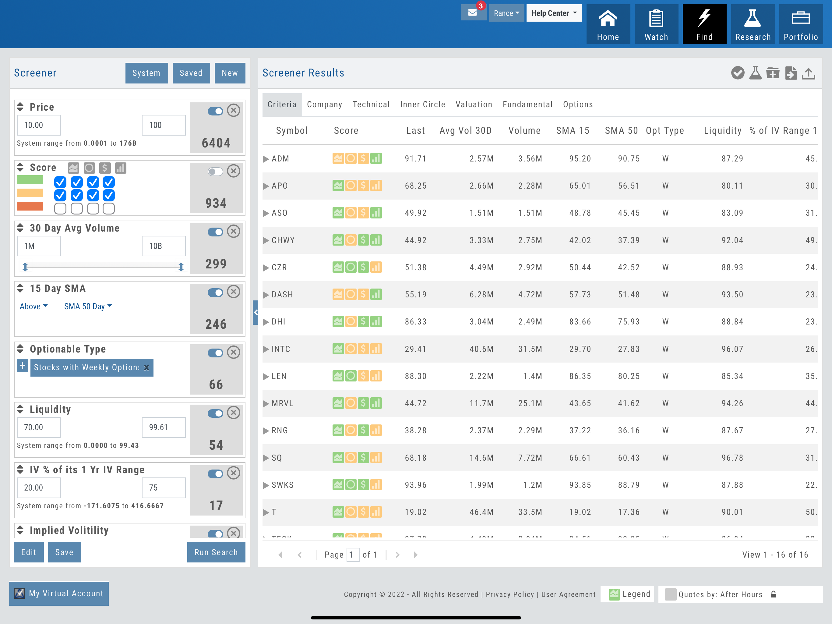
Task: Toggle the Price filter switch
Action: [215, 112]
